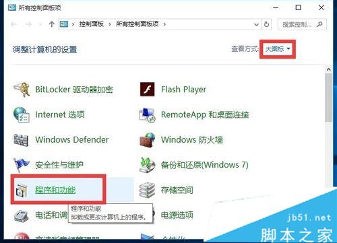The height and width of the screenshot is (243, 337).
Task: Open 程序和功能 link
Action: click(x=55, y=190)
